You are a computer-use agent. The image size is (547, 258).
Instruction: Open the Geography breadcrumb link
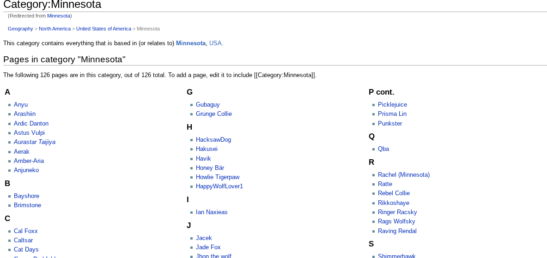[20, 29]
